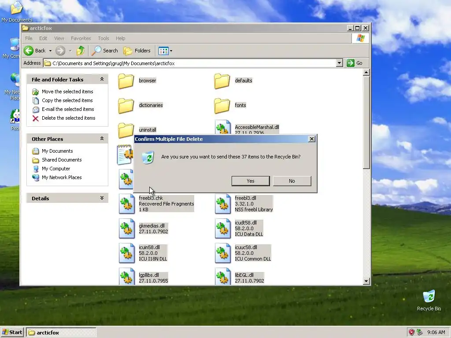Select the dictionaries folder icon
The width and height of the screenshot is (451, 338).
pos(126,106)
